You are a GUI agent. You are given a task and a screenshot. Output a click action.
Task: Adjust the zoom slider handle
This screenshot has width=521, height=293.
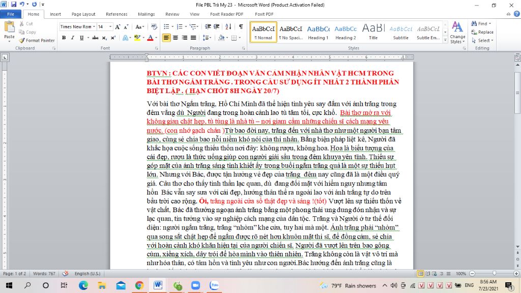[x=494, y=273]
